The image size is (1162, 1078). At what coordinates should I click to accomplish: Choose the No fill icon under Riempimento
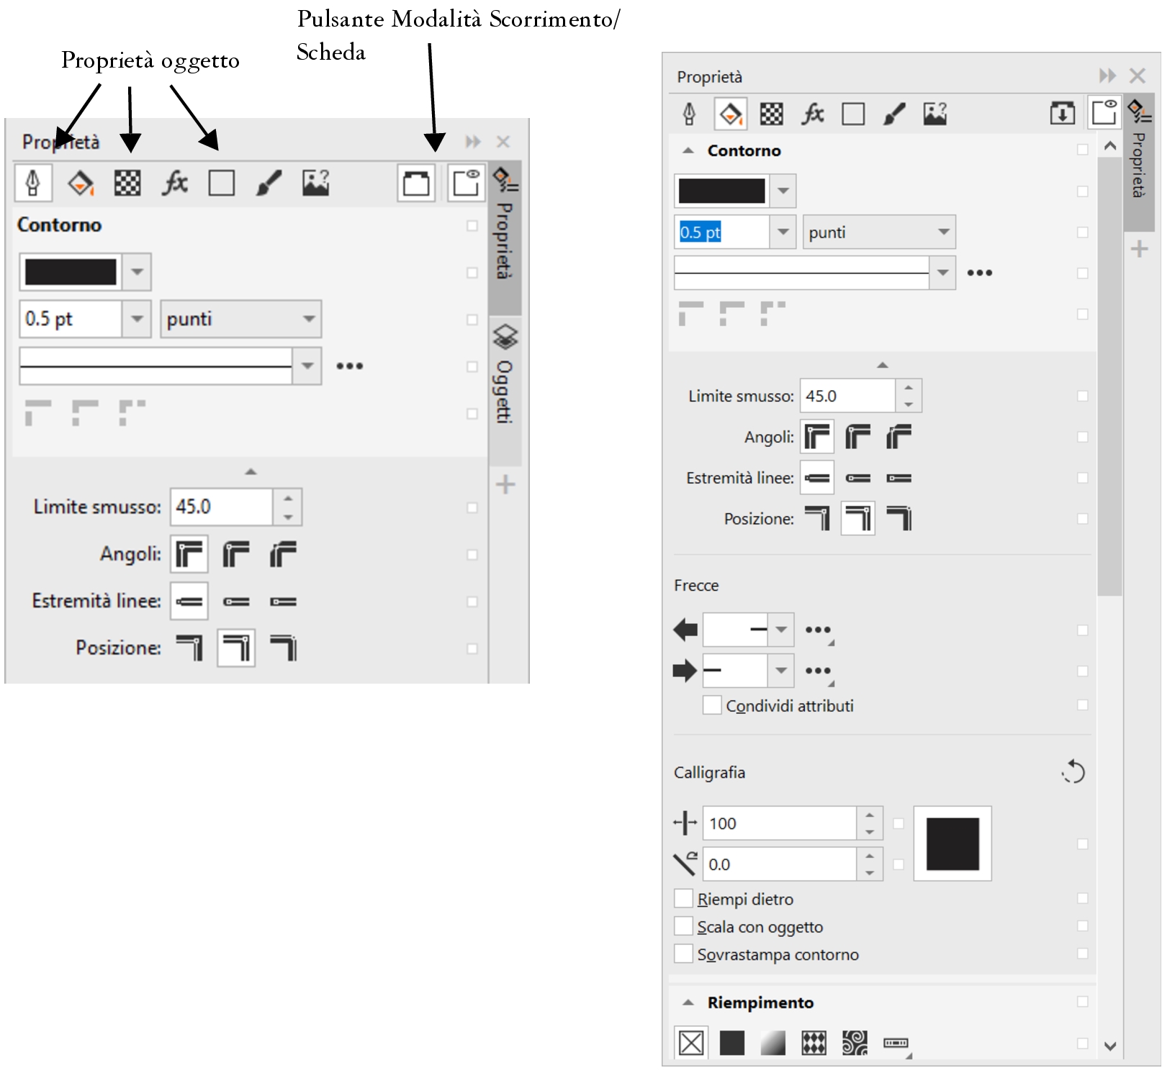click(x=691, y=1043)
